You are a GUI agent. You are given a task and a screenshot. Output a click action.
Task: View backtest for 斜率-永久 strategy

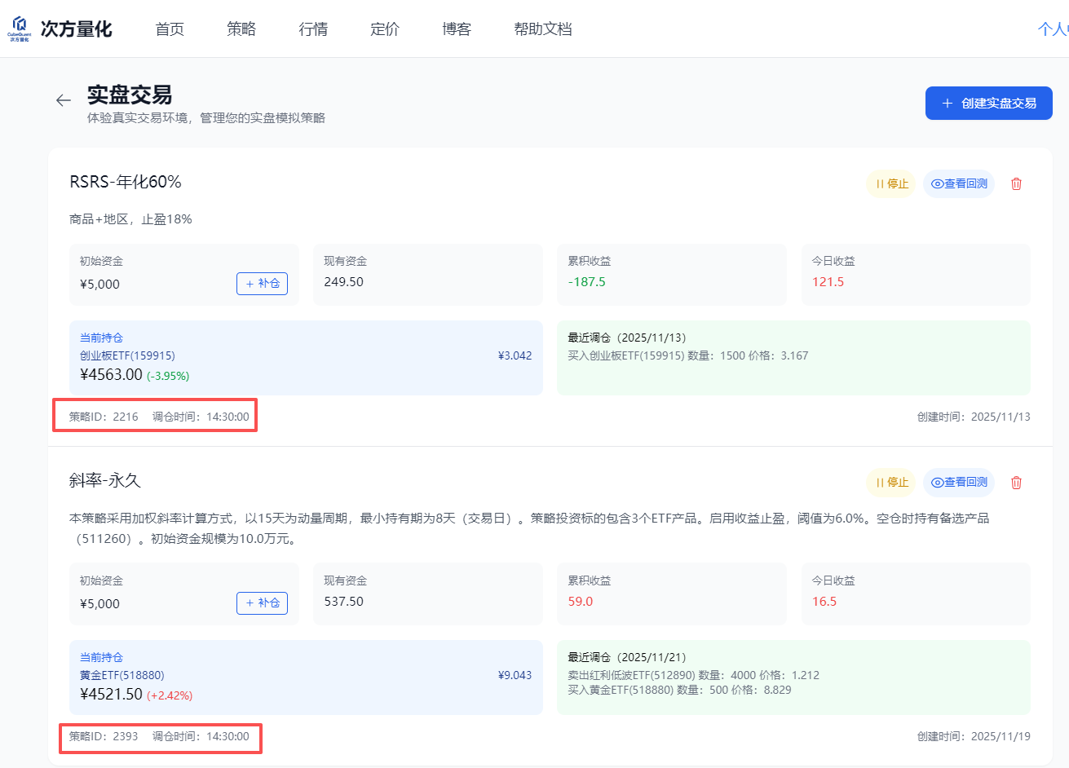point(959,483)
